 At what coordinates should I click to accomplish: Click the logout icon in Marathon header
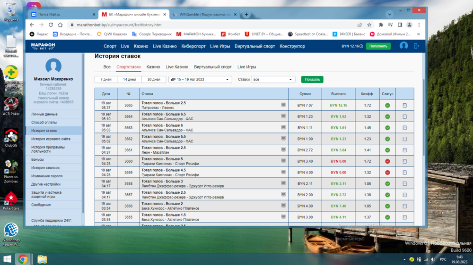pos(416,46)
